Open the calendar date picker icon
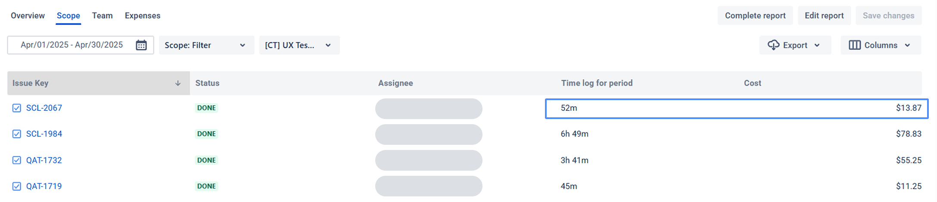The height and width of the screenshot is (202, 937). point(141,45)
